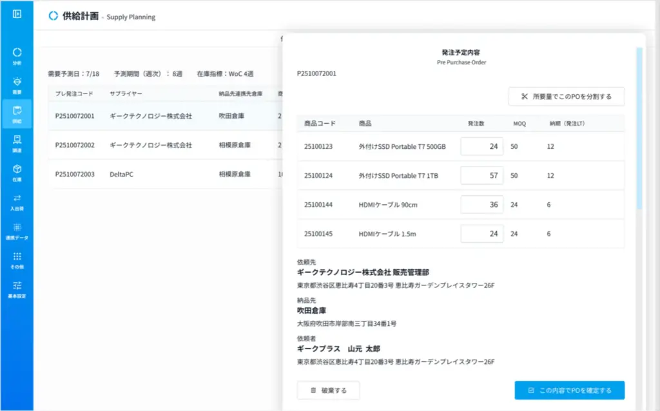Image resolution: width=660 pixels, height=411 pixels.
Task: Click the 商品コード column header
Action: 320,123
